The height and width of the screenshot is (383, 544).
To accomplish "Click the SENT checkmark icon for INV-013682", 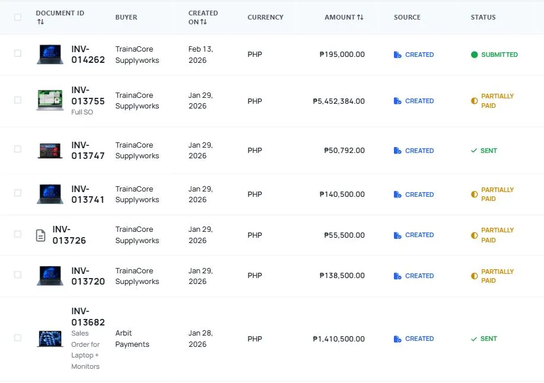I will tap(473, 339).
